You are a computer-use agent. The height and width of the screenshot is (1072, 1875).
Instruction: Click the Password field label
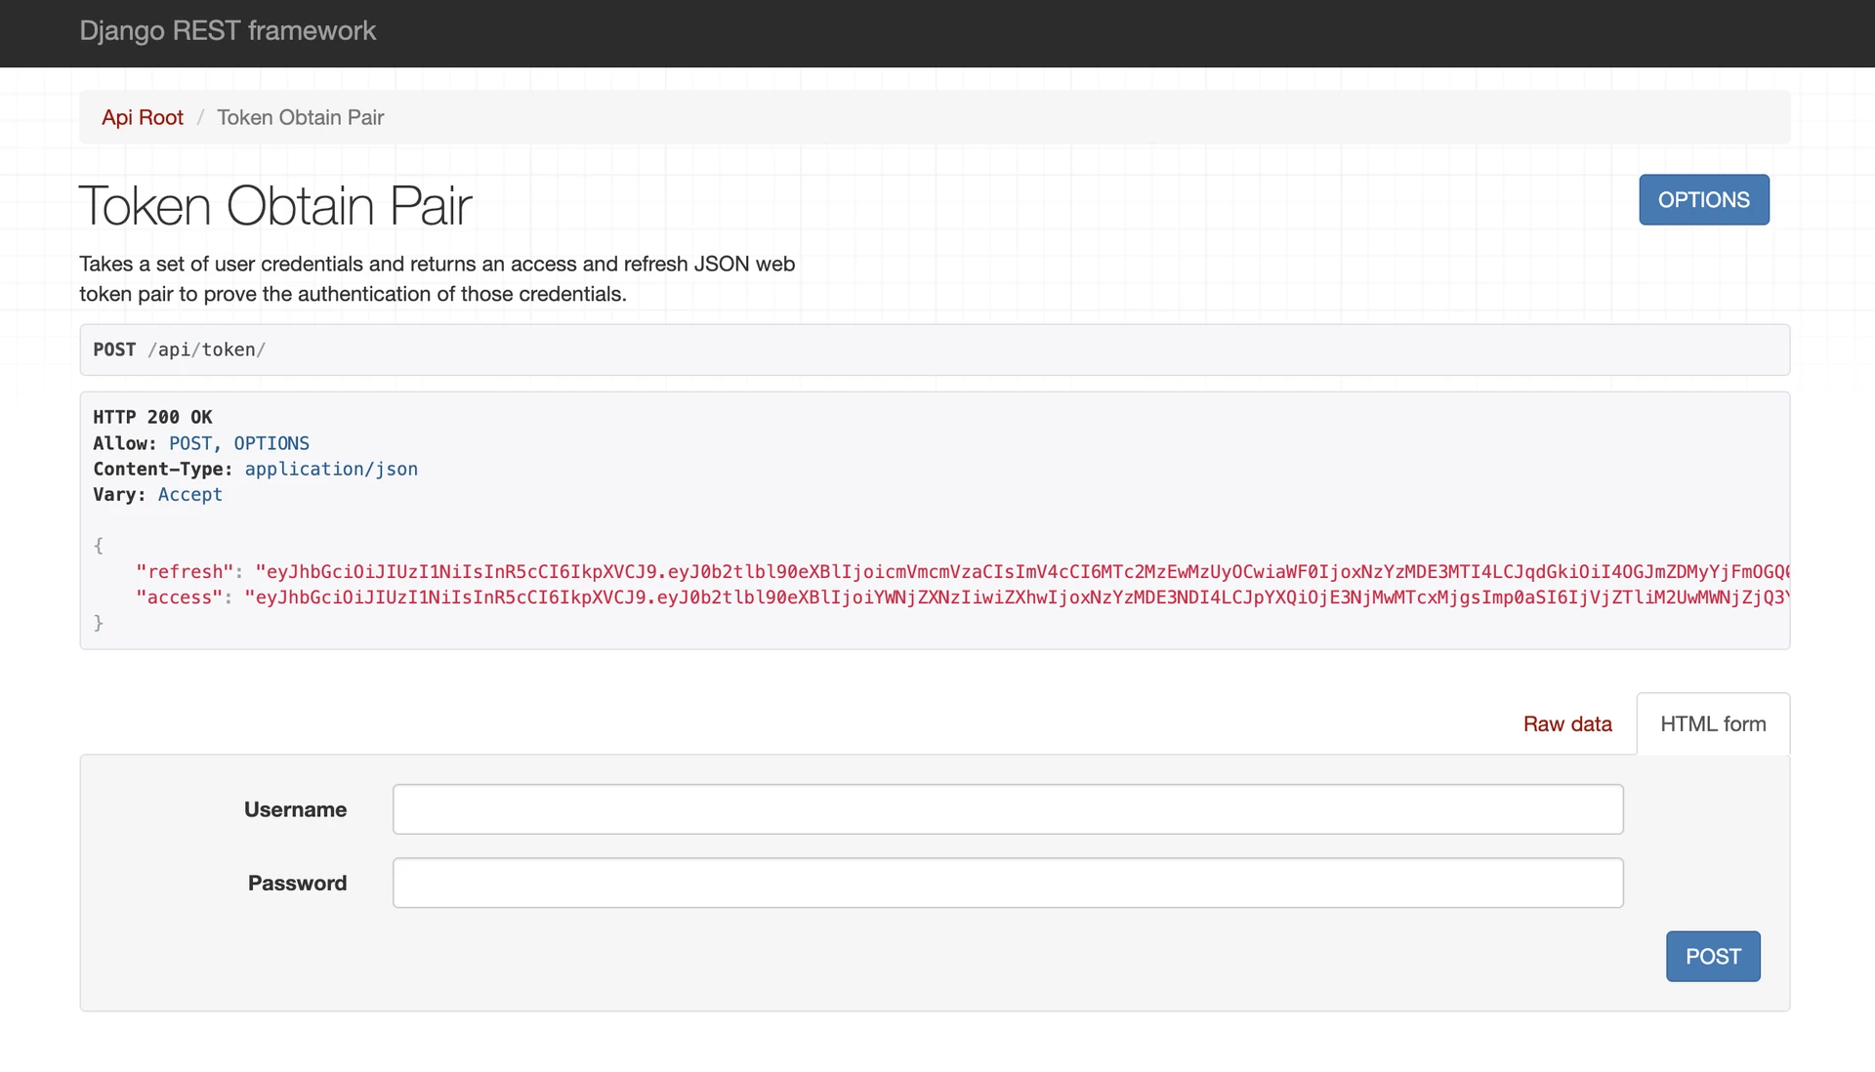tap(297, 883)
